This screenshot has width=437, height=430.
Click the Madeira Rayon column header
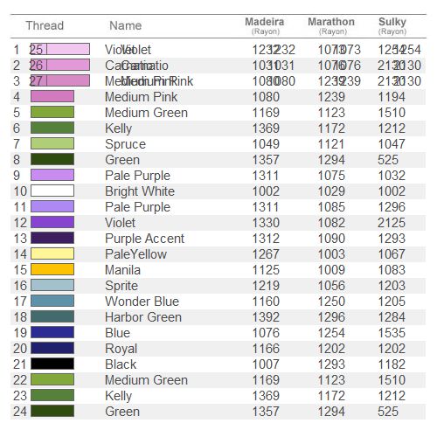tap(265, 25)
